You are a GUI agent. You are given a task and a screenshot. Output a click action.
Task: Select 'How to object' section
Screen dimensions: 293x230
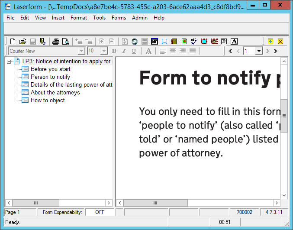(x=48, y=100)
